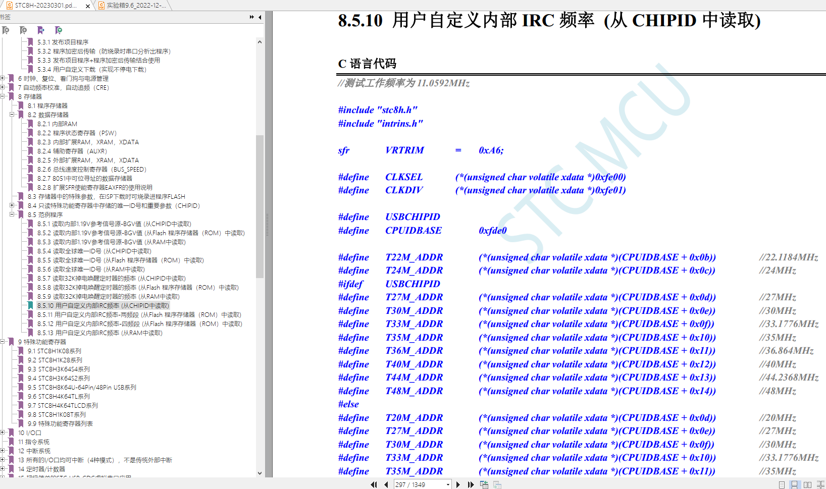
Task: Click the T22M_ADDR define in the code
Action: [x=414, y=257]
